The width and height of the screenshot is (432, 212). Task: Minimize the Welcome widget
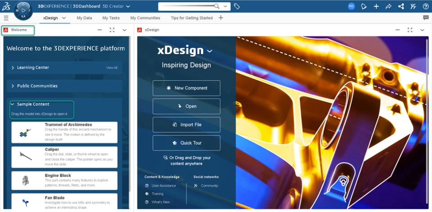click(x=100, y=30)
